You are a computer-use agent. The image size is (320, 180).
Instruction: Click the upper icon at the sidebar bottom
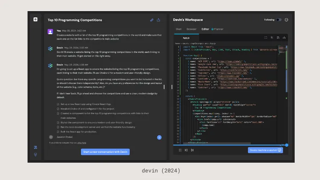pos(36,148)
